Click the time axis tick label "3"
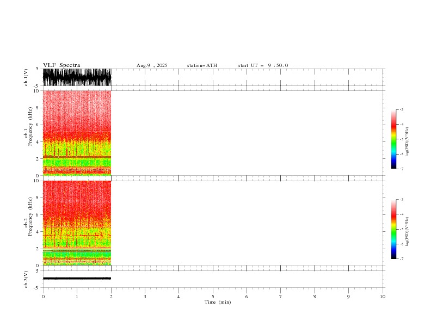This screenshot has width=431, height=333. tap(145, 297)
